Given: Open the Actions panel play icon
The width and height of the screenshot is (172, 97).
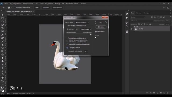Looking at the screenshot, I should 127,18.
